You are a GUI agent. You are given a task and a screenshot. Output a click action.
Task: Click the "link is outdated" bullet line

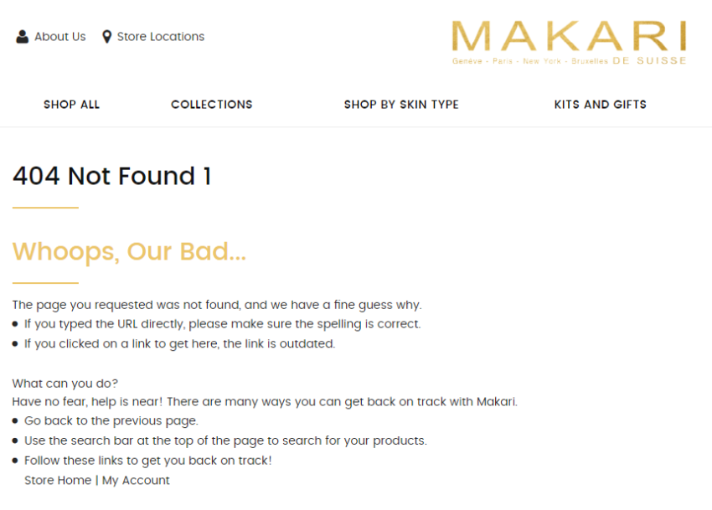(179, 344)
